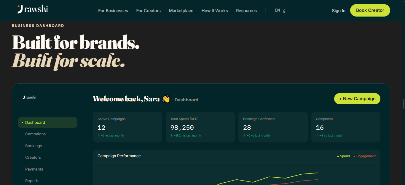The width and height of the screenshot is (405, 185).
Task: Open How It Works page
Action: coord(215,11)
